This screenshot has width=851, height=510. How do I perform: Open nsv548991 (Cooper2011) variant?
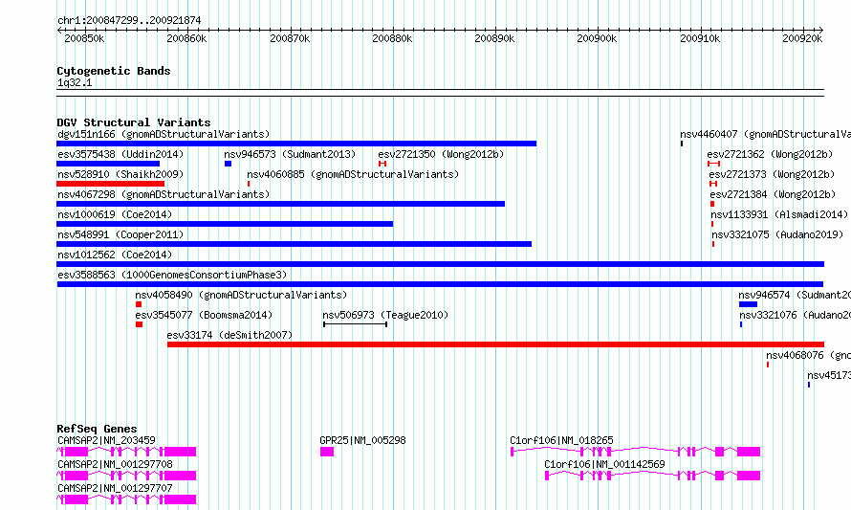pyautogui.click(x=120, y=234)
